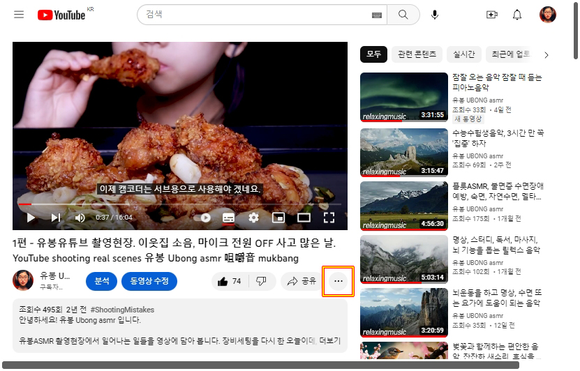Open the notifications bell
Viewport: 580px width, 371px height.
click(x=516, y=15)
